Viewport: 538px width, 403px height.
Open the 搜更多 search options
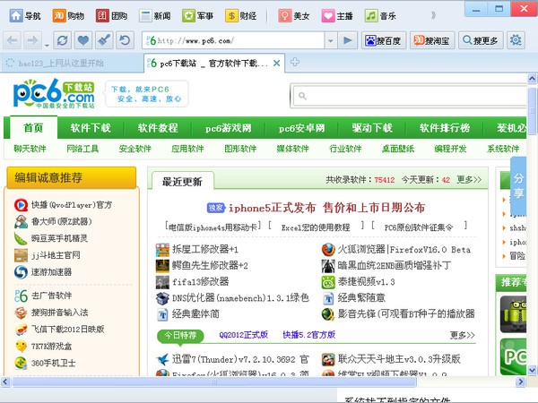[481, 41]
